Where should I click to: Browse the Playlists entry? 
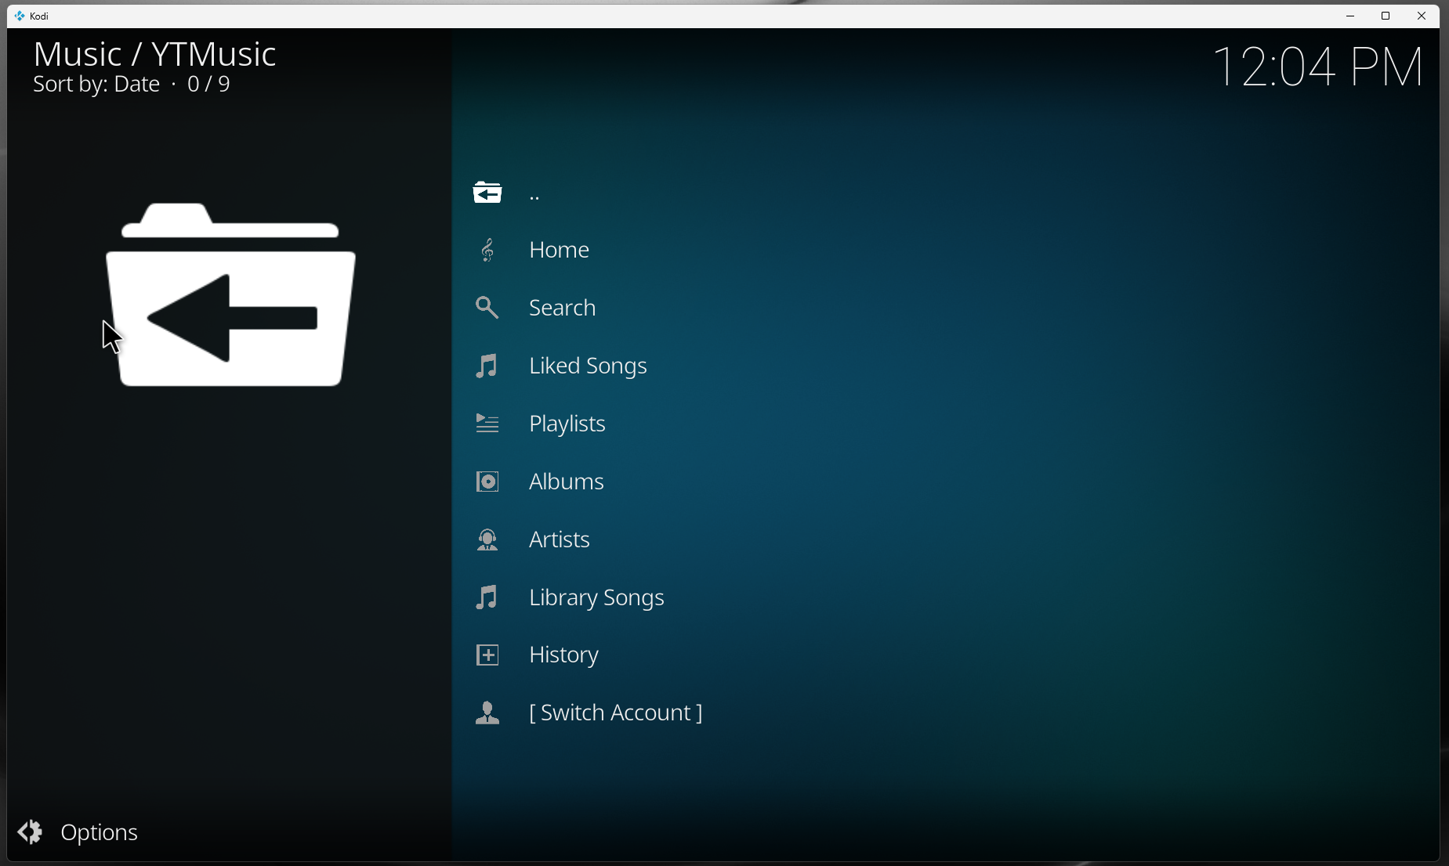click(x=567, y=424)
